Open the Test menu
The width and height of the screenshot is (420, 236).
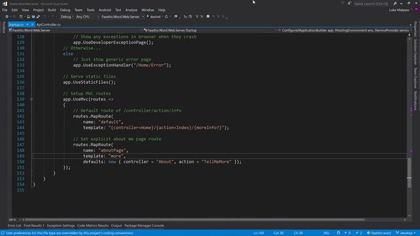118,10
